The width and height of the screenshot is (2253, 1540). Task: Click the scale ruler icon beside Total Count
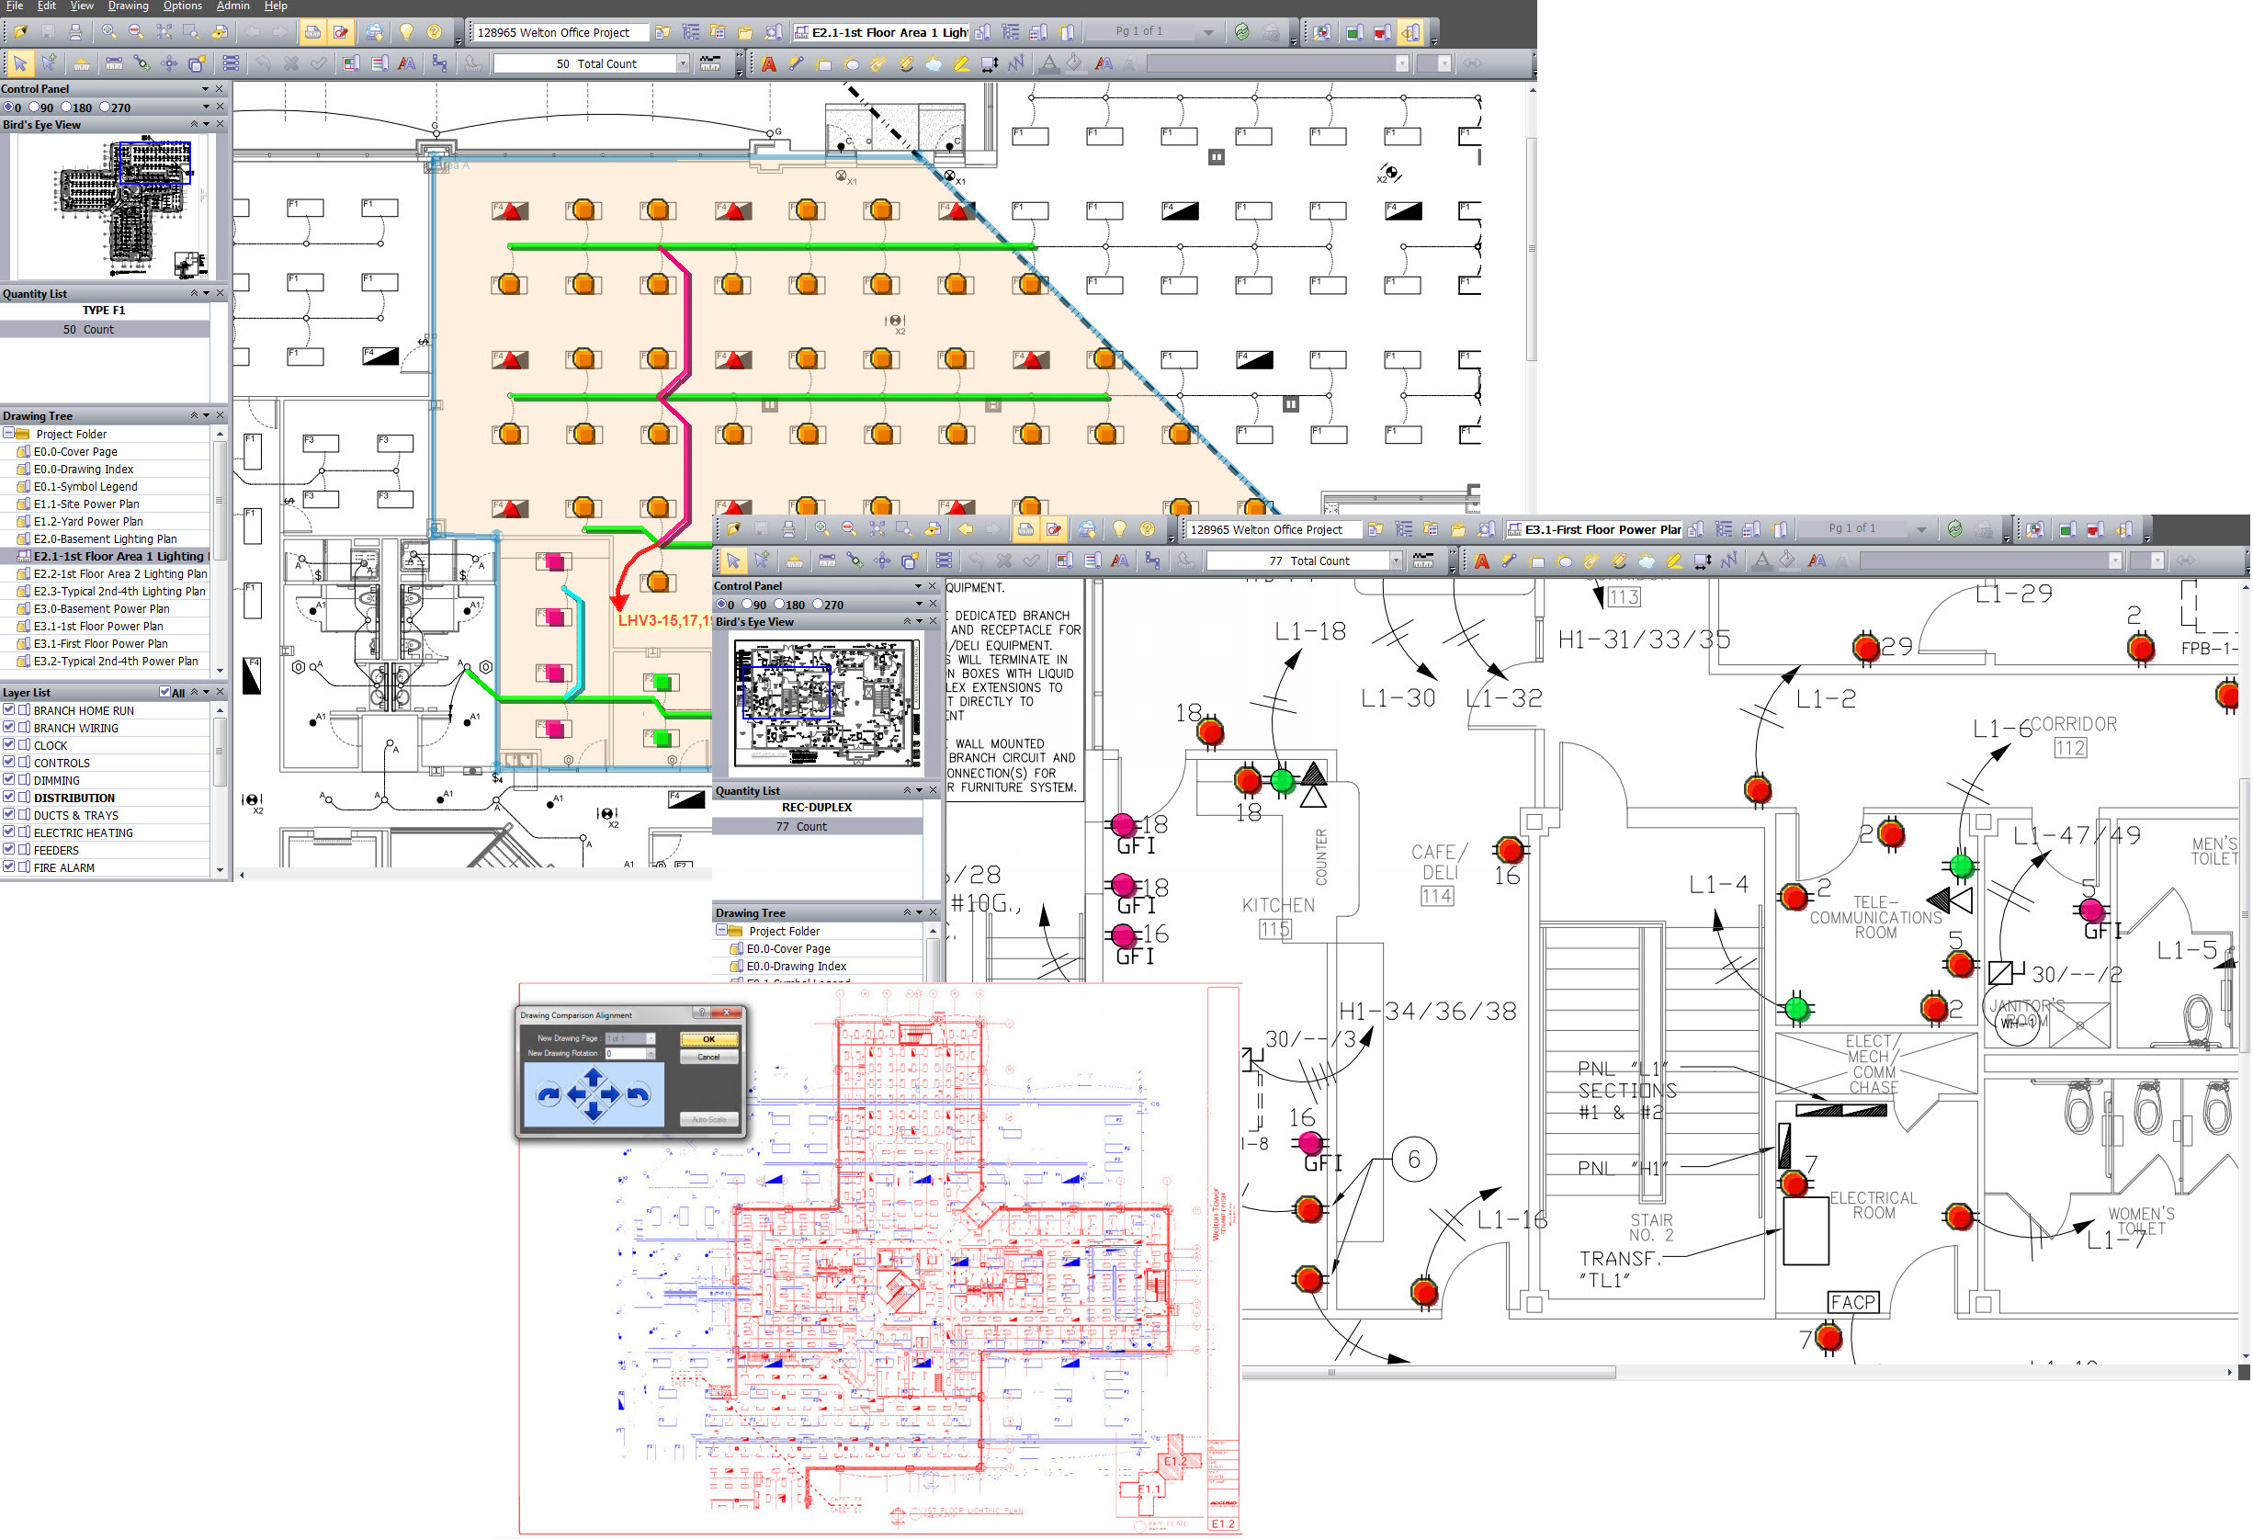pyautogui.click(x=710, y=64)
